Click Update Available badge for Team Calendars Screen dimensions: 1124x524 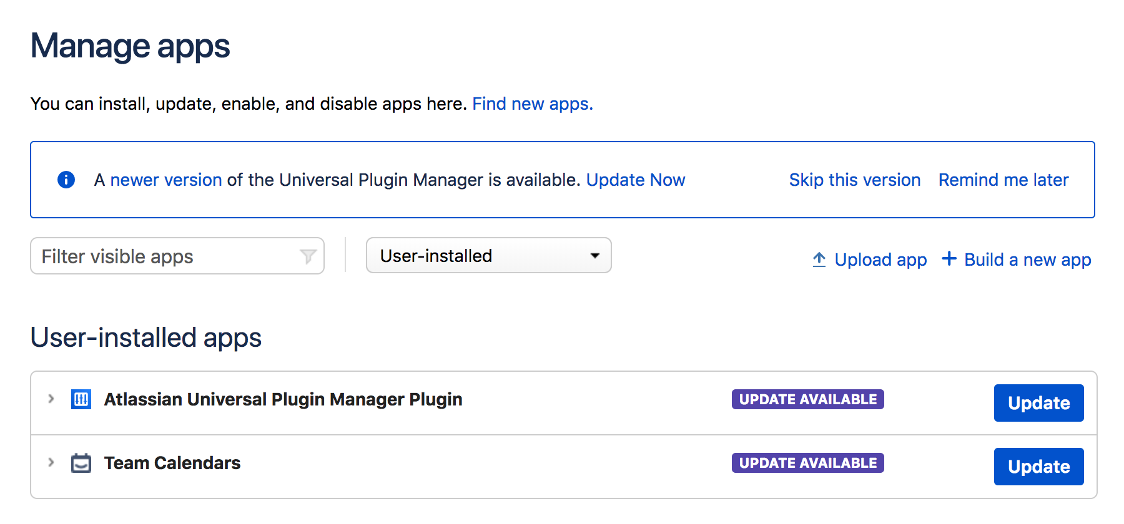click(x=808, y=463)
